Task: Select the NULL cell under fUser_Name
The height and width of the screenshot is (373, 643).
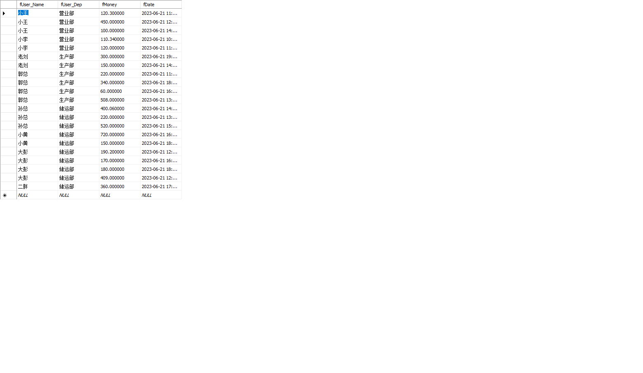Action: pyautogui.click(x=37, y=195)
